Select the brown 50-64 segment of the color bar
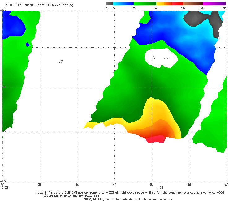Image resolution: width=229 pixels, height=201 pixels. 193,4
